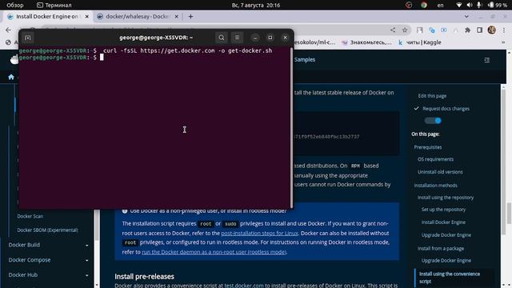This screenshot has height=288, width=512.
Task: Open terminal hamburger menu
Action: (x=237, y=38)
